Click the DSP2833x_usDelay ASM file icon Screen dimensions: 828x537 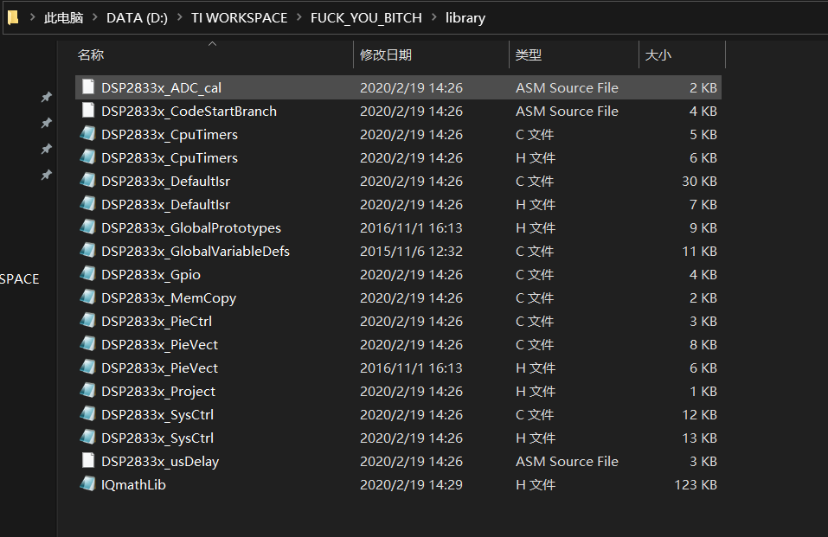(87, 461)
